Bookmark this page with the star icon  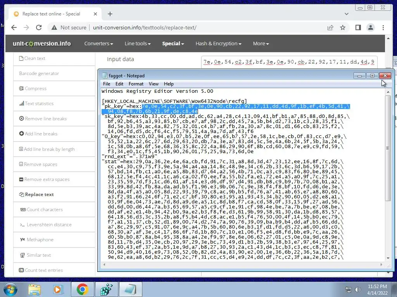coord(343,27)
